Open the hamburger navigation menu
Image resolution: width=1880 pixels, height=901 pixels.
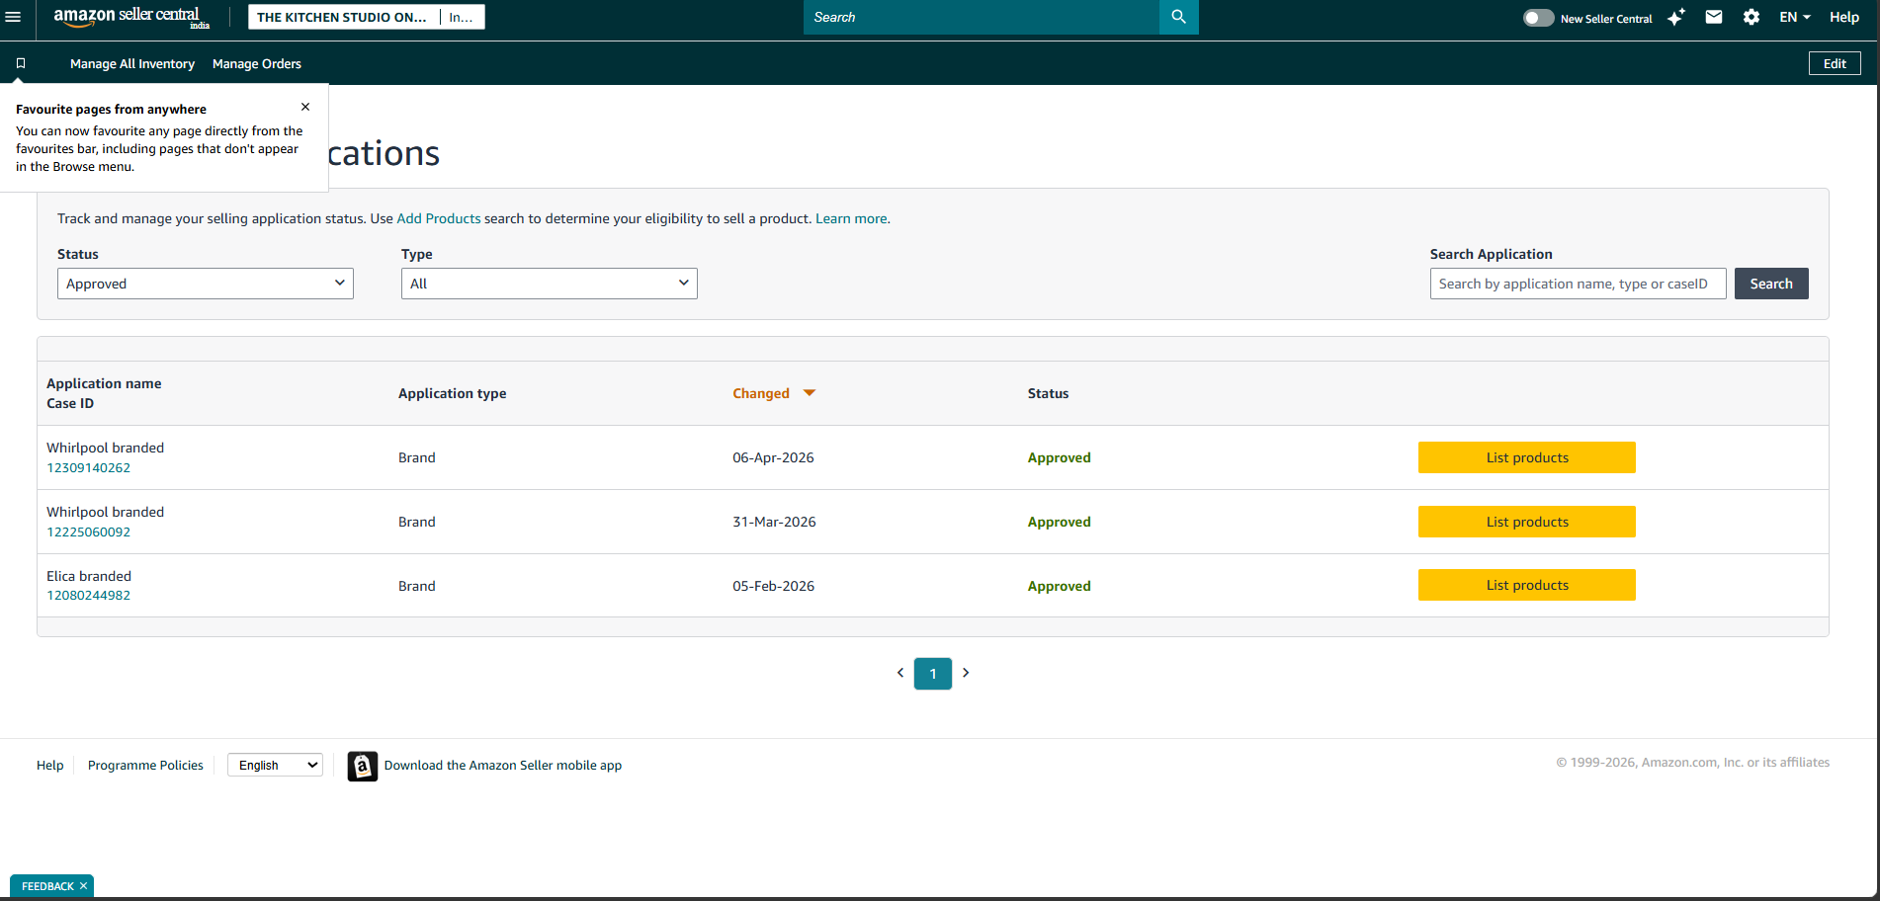[x=13, y=17]
